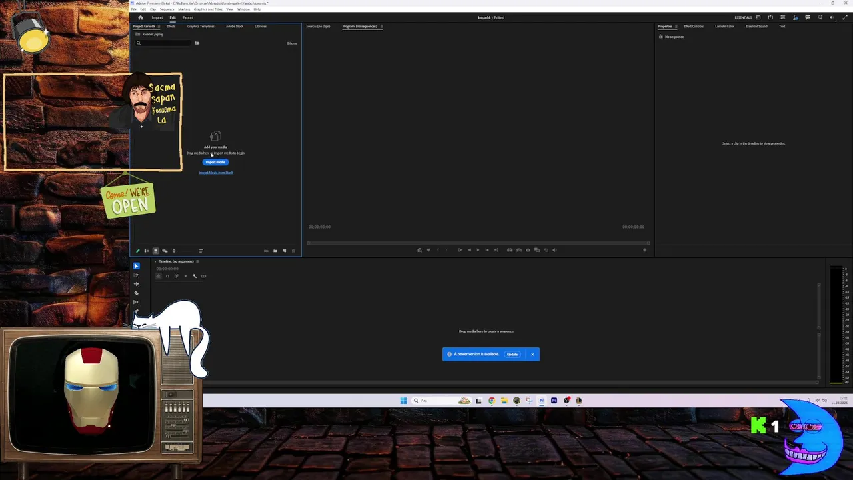Open the Program monitor panel menu

381,26
